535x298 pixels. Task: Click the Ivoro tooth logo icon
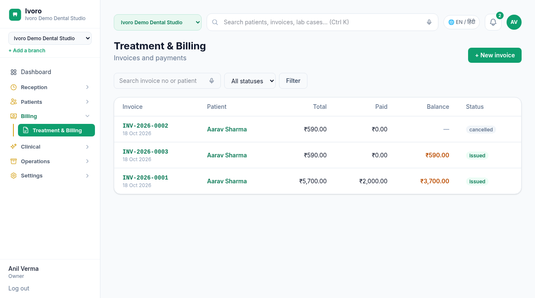pyautogui.click(x=15, y=15)
